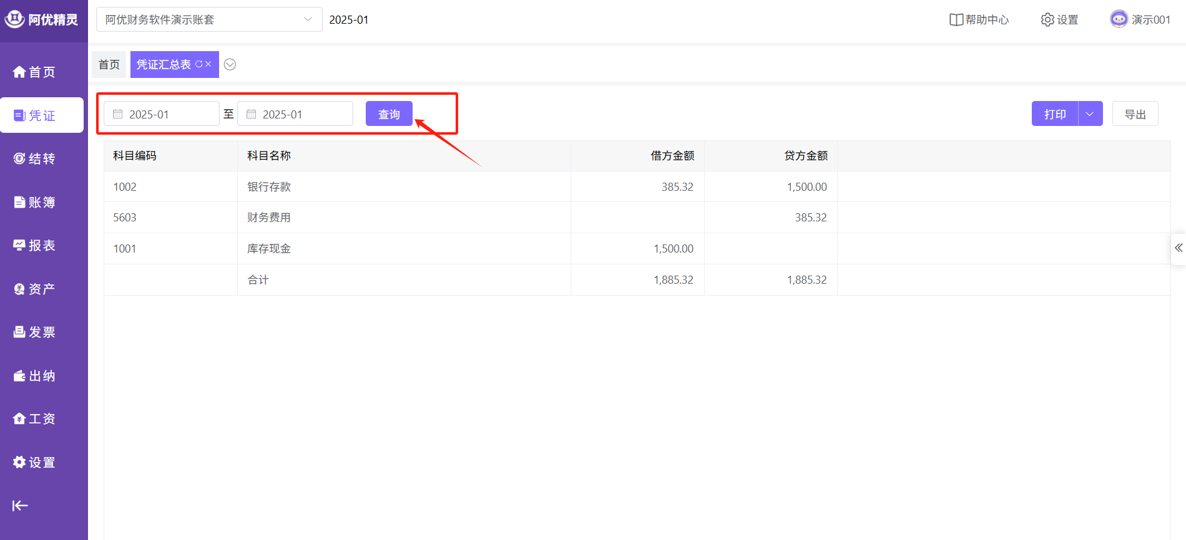Image resolution: width=1186 pixels, height=540 pixels.
Task: Close the 凭证汇总表 tab
Action: (x=208, y=64)
